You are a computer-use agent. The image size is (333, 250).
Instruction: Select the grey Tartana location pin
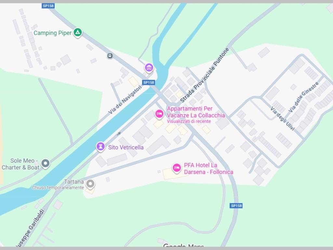(x=90, y=184)
